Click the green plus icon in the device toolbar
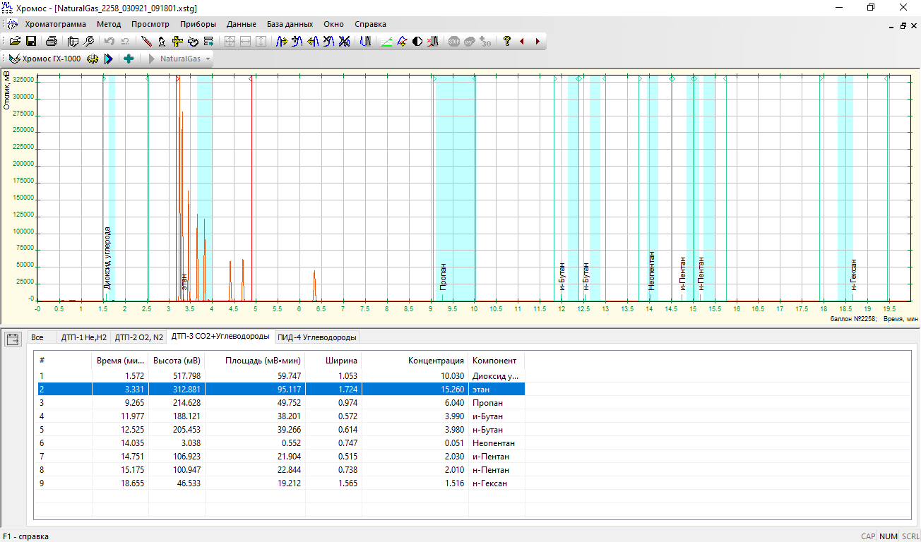 point(129,59)
